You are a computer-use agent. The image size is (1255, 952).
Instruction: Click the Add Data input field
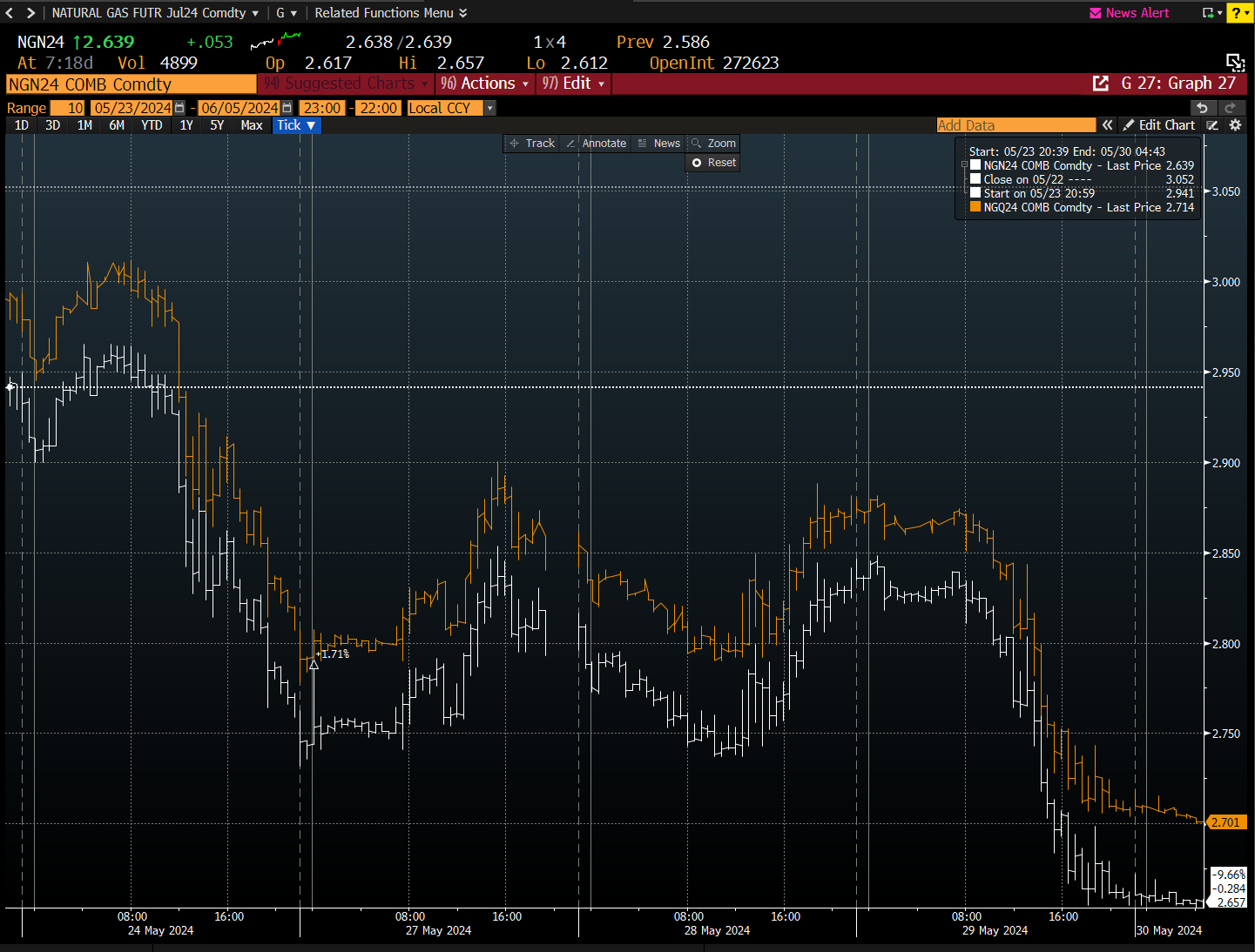[x=1015, y=125]
